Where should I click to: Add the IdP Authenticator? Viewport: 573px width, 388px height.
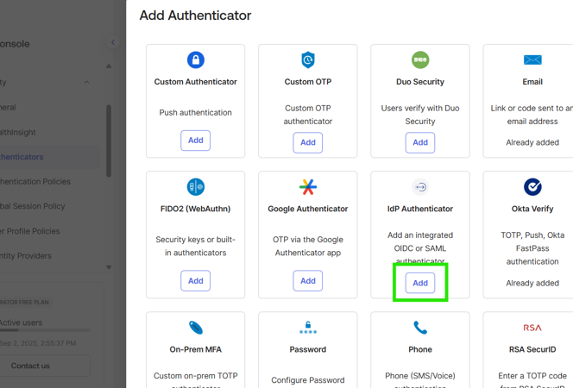point(420,283)
